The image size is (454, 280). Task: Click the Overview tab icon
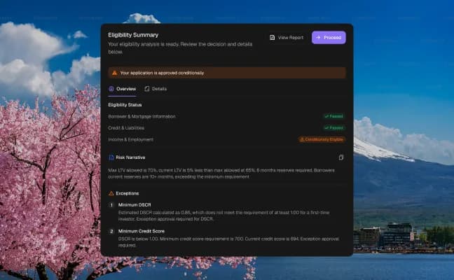111,89
